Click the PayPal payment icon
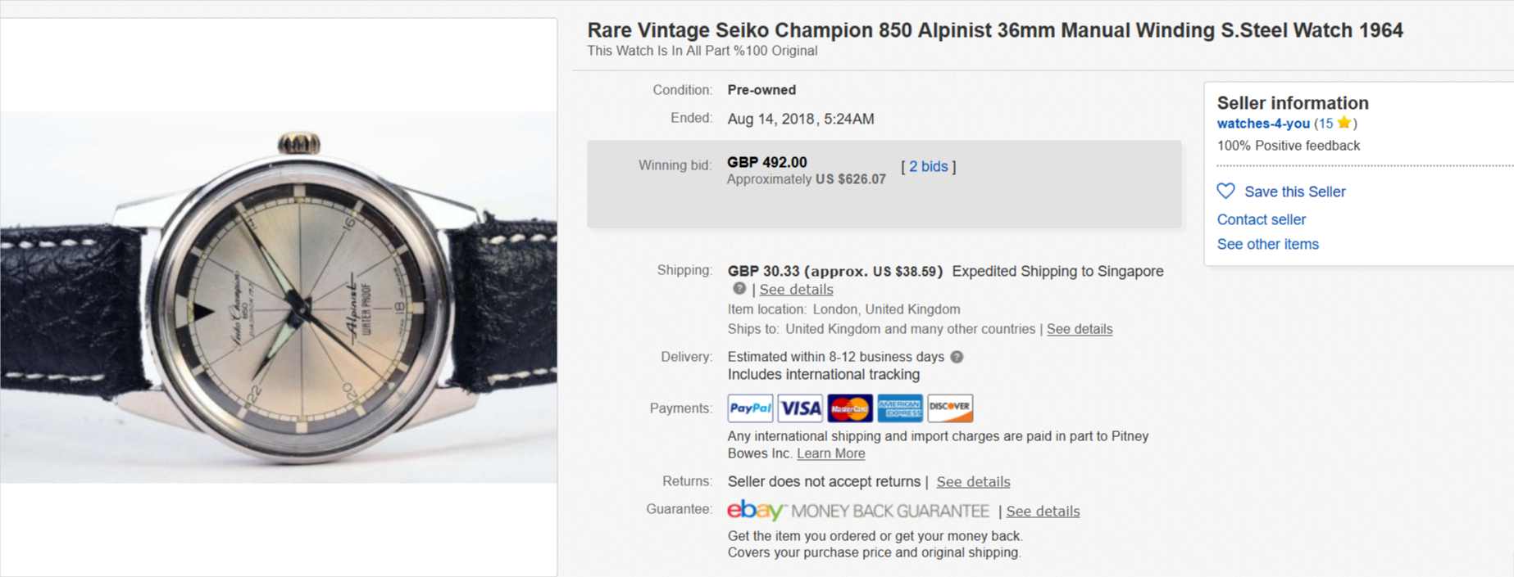Screen dimensions: 1514x577 (x=750, y=408)
